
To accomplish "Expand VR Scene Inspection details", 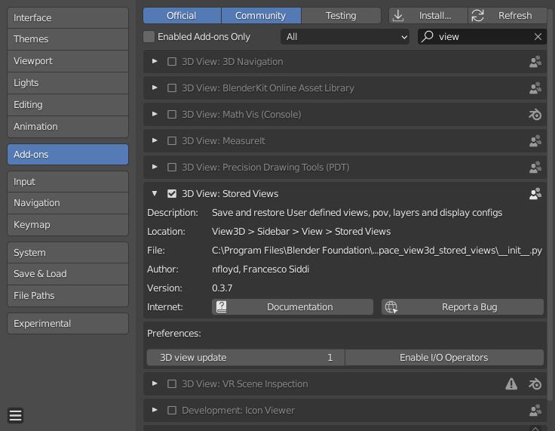I will (155, 383).
